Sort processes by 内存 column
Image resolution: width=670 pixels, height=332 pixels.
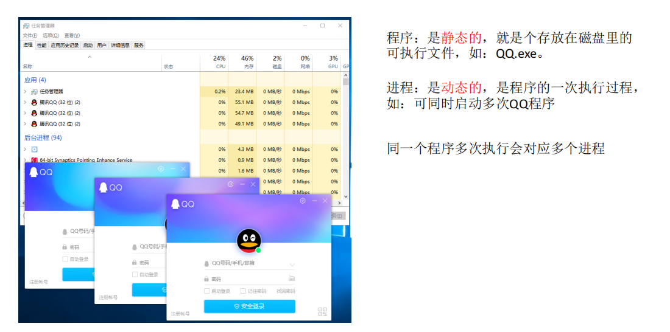[242, 62]
